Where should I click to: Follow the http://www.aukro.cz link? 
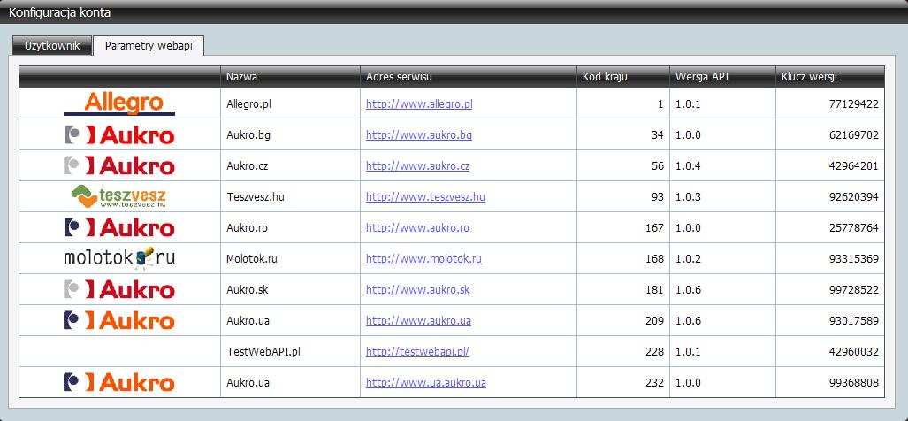click(417, 166)
